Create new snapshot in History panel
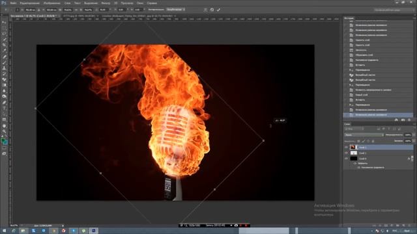This screenshot has width=417, height=234. tap(403, 120)
